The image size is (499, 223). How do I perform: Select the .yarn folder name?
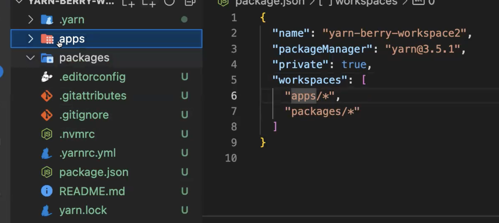(x=72, y=20)
